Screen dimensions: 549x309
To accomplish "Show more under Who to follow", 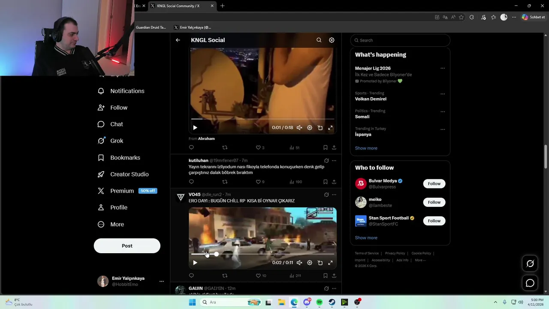I will (366, 238).
